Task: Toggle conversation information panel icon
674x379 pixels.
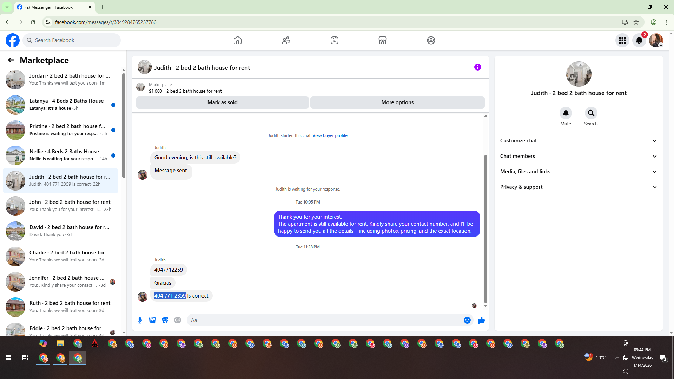Action: pyautogui.click(x=477, y=67)
